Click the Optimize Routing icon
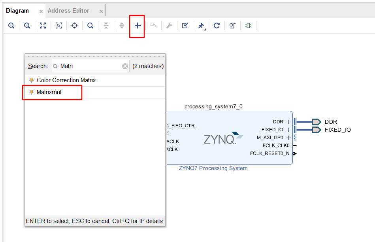This screenshot has height=242, width=375. [x=232, y=25]
